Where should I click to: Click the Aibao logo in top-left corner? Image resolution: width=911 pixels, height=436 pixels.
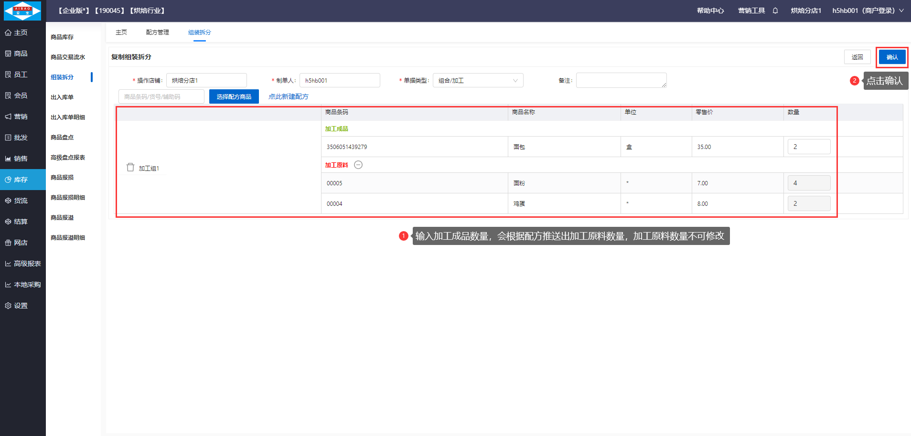point(22,11)
